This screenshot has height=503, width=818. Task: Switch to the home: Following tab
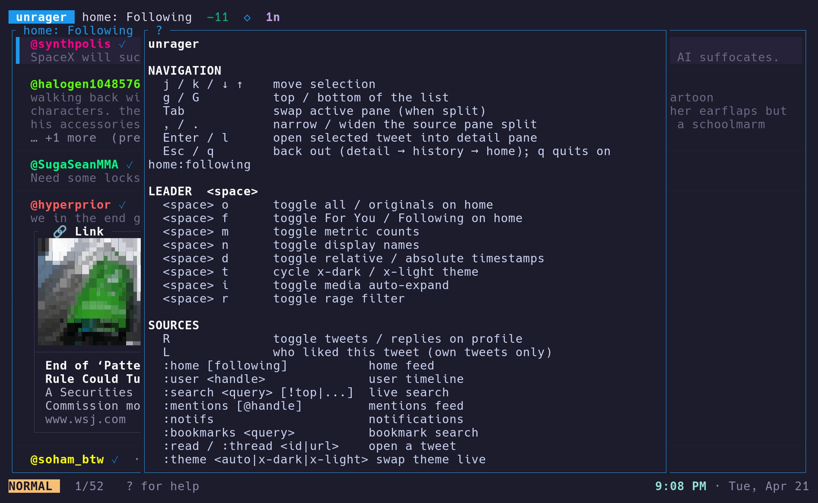click(78, 30)
